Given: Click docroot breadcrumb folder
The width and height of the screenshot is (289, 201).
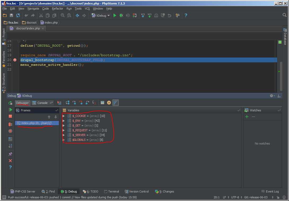Looking at the screenshot, I should click(29, 23).
